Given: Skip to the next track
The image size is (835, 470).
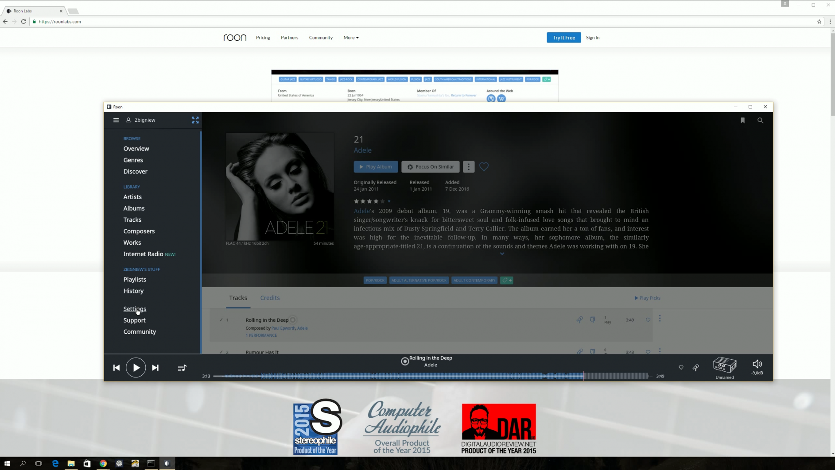Looking at the screenshot, I should [x=155, y=367].
